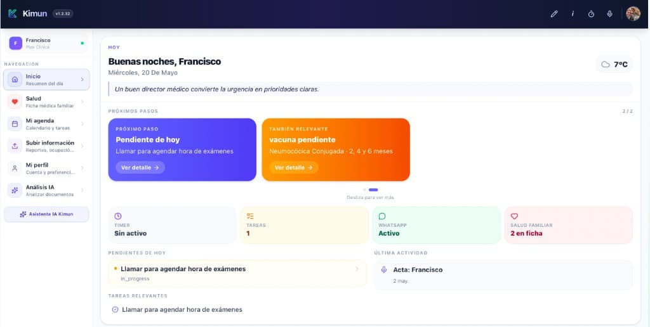Open the user avatar photo menu
Image resolution: width=650 pixels, height=327 pixels.
(x=633, y=14)
